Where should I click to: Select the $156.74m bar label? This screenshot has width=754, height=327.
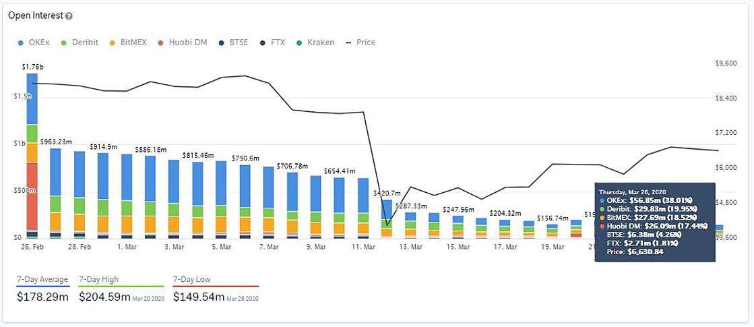tap(553, 218)
